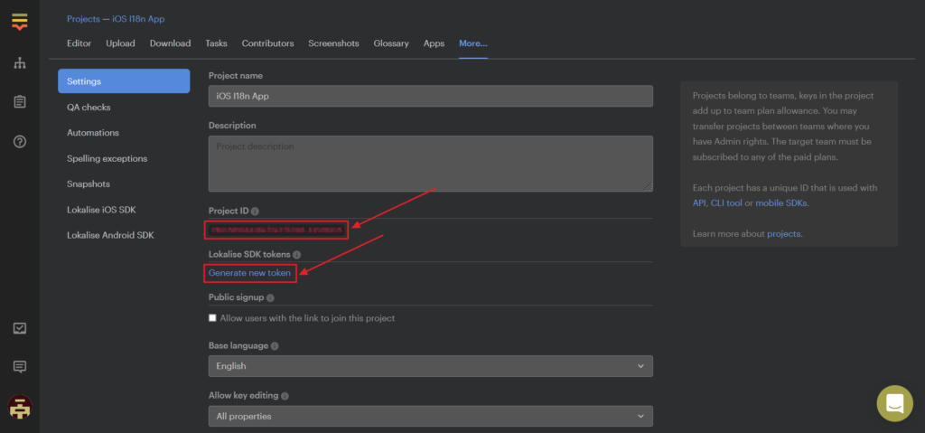
Task: Click the Generate new token link
Action: click(x=249, y=273)
